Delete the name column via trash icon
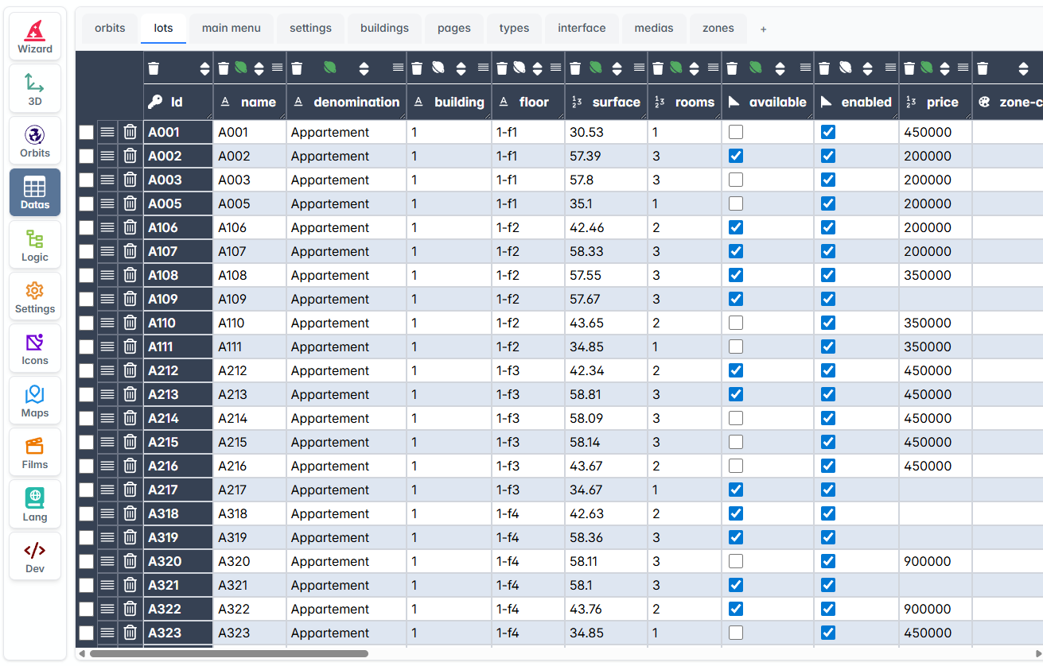This screenshot has width=1043, height=666. tap(224, 68)
